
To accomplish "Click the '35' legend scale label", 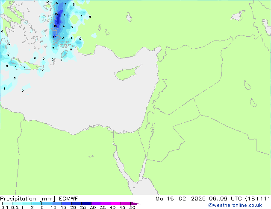I will click(x=103, y=207).
